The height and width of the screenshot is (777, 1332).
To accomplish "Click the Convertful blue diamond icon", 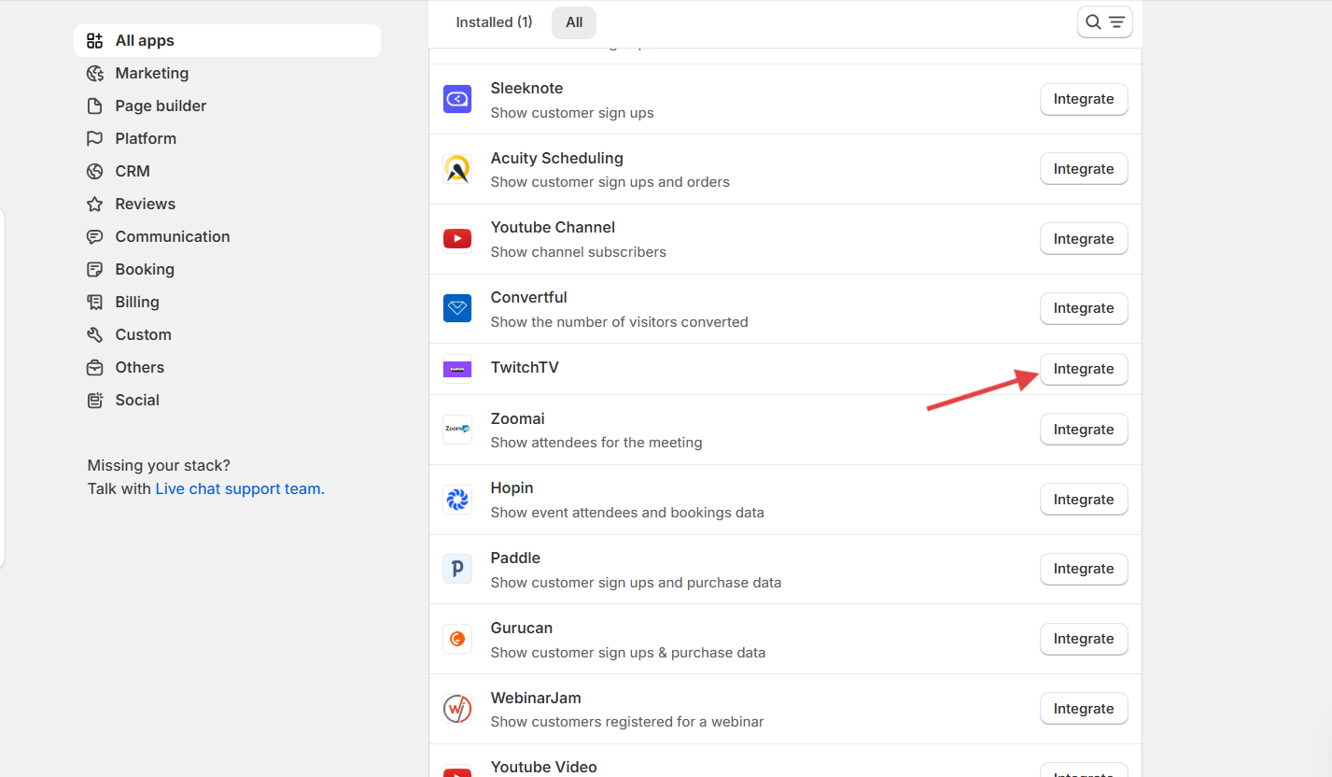I will (x=456, y=308).
